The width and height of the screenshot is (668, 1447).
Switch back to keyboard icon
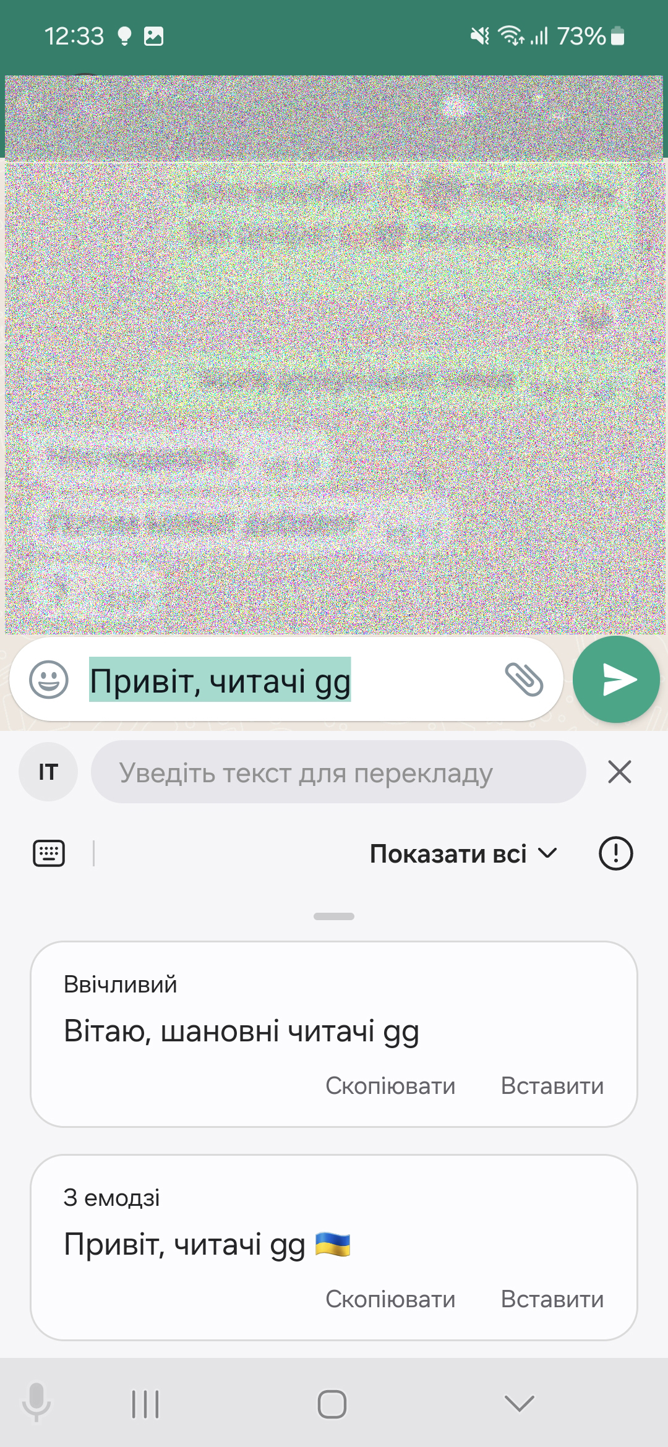pos(49,854)
